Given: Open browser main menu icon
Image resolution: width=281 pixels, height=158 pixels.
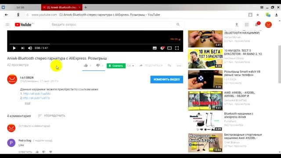Looking at the screenshot, I should click(262, 7).
